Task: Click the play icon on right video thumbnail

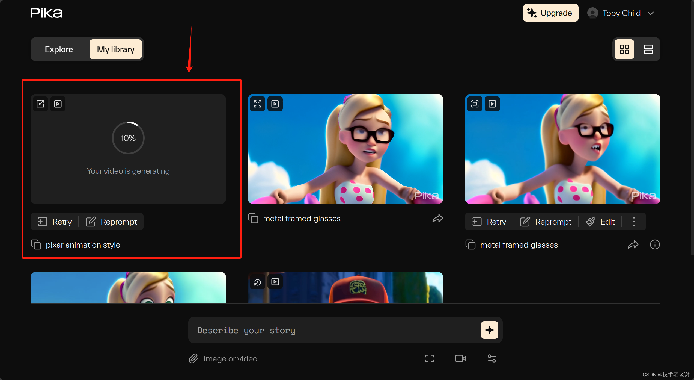Action: [492, 104]
